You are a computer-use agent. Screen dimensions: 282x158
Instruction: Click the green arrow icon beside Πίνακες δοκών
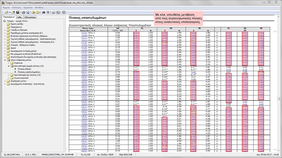coord(15,69)
